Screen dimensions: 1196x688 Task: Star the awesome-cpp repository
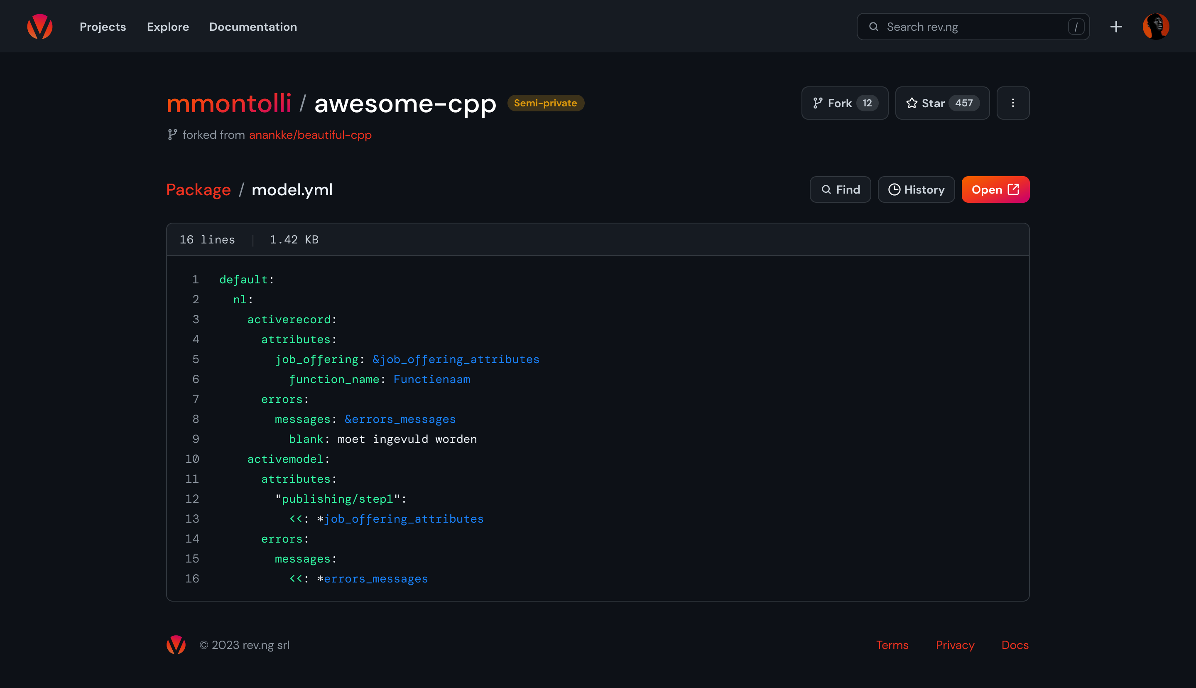pyautogui.click(x=942, y=103)
